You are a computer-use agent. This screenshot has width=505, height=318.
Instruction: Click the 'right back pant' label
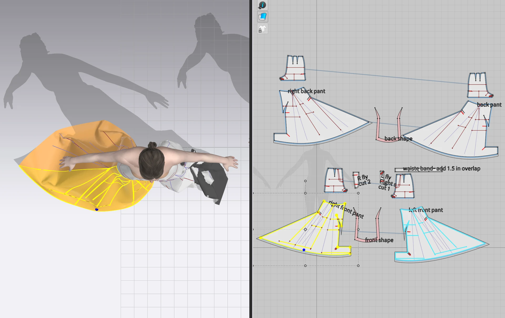pyautogui.click(x=306, y=91)
